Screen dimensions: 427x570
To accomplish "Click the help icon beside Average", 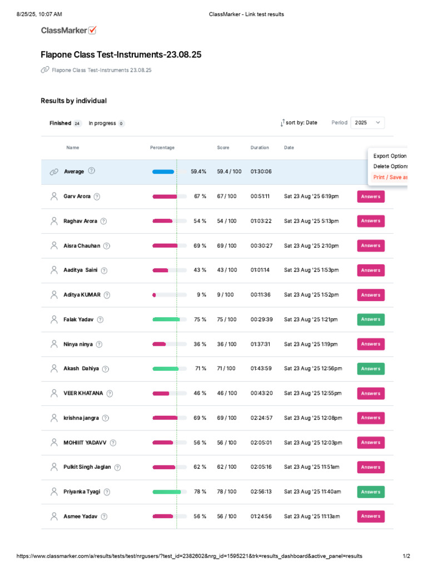I will 92,170.
